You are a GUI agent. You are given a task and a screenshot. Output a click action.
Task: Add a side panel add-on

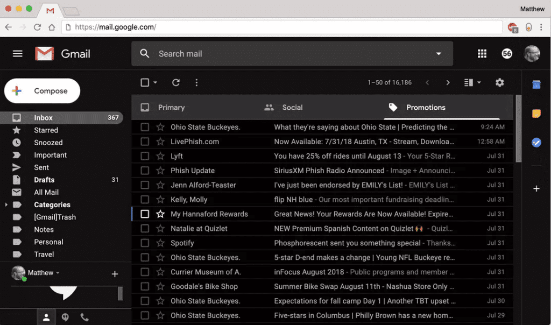(x=536, y=189)
